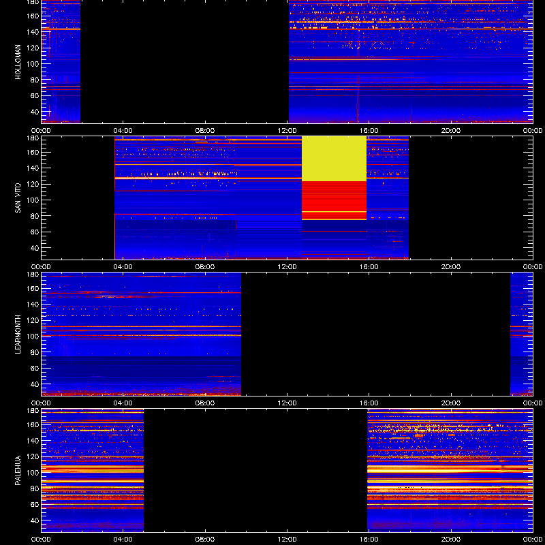Click the bright 127 MHz line in San Vito spectrogram
The image size is (545, 545).
[208, 178]
